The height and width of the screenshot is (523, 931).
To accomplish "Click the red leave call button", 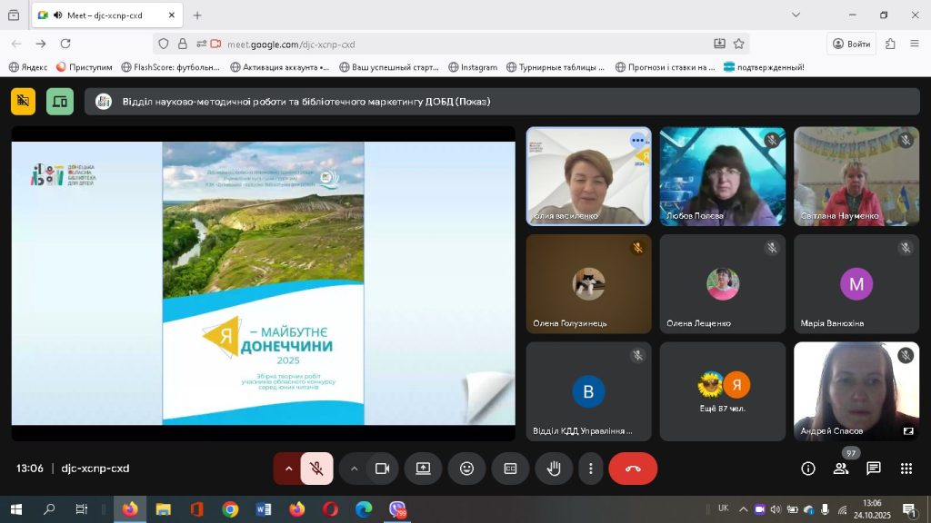I will 633,469.
